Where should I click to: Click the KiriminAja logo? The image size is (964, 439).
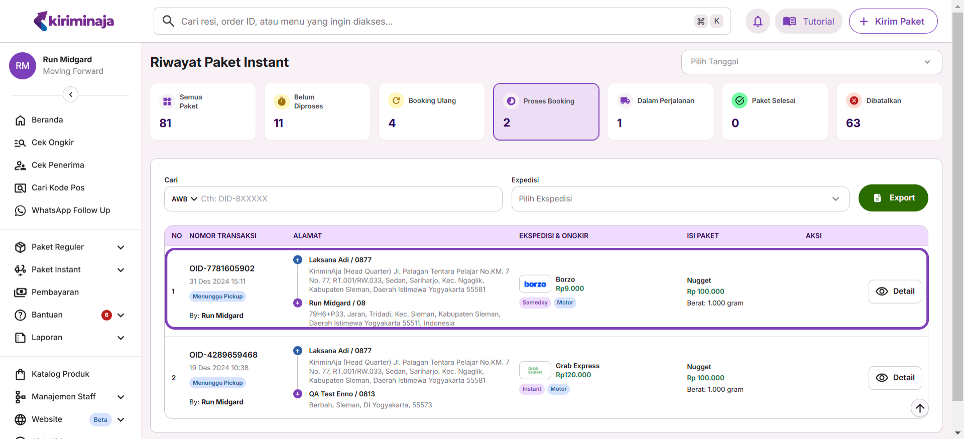point(74,21)
